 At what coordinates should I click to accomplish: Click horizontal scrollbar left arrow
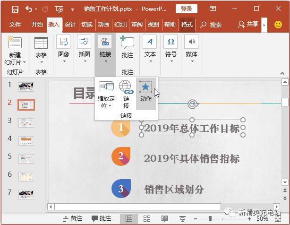point(51,207)
